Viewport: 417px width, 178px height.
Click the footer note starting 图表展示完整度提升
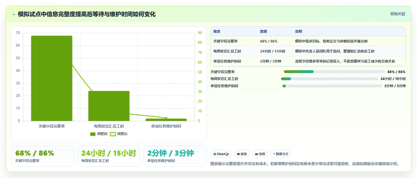tap(305, 164)
